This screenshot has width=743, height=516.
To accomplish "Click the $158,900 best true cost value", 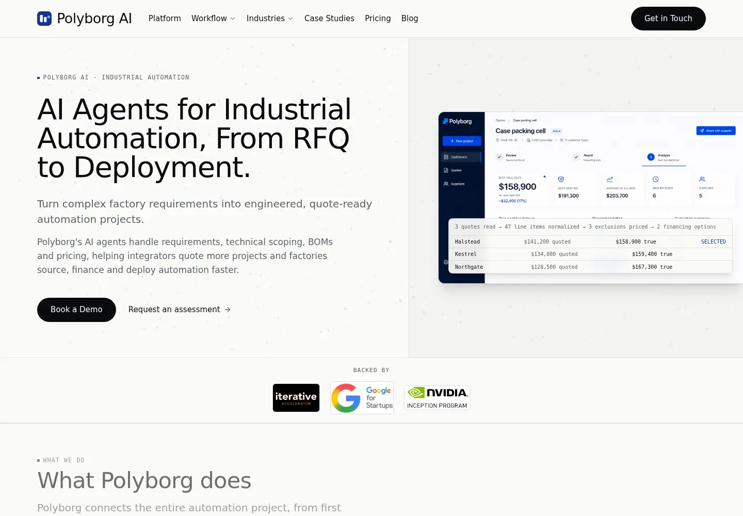I will [518, 187].
